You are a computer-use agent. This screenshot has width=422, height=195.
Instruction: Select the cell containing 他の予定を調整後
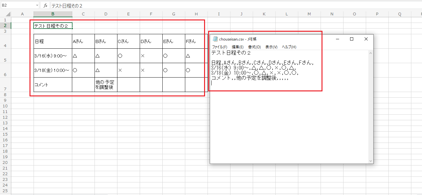(106, 85)
